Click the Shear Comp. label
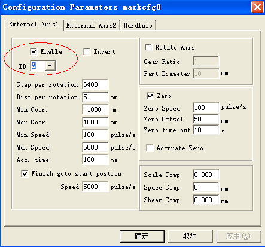 (163, 200)
